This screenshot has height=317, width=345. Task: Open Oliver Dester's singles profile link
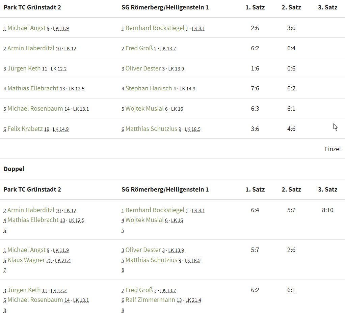click(x=143, y=68)
